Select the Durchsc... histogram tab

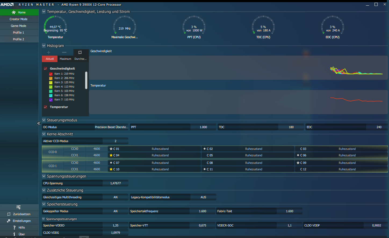click(x=81, y=59)
